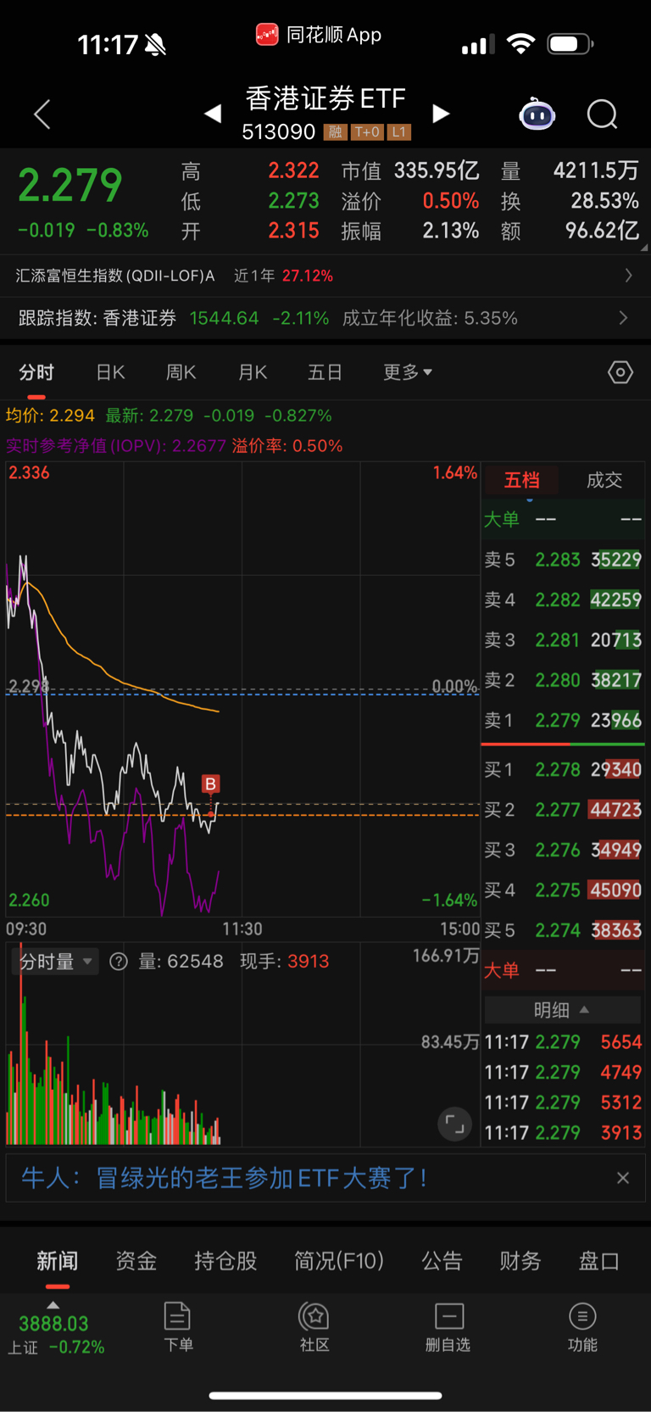
Task: Tap the trade detail row with volume 5312
Action: (563, 1102)
